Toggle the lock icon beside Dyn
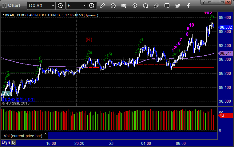The height and width of the screenshot is (147, 234). pos(14,143)
